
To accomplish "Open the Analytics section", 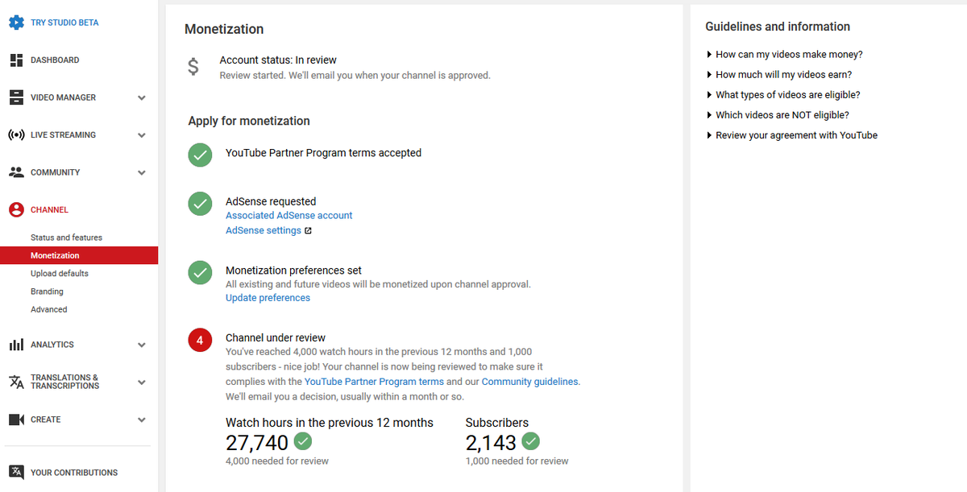I will [52, 345].
